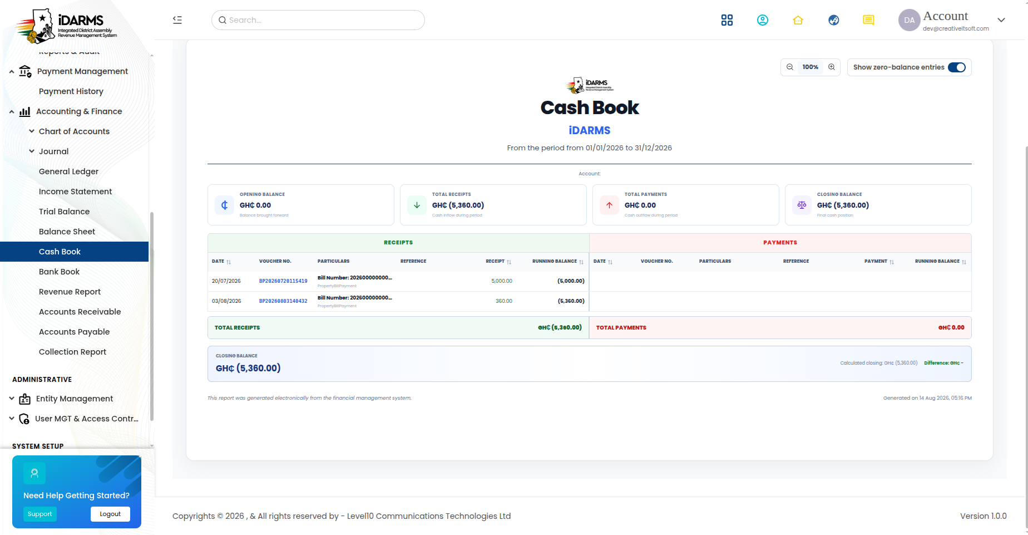Click the search input field
1028x535 pixels.
318,20
